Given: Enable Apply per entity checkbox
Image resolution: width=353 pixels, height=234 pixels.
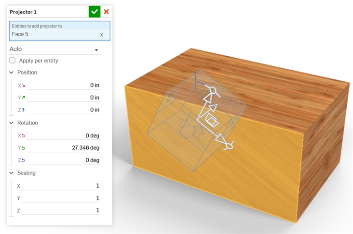Looking at the screenshot, I should 13,61.
